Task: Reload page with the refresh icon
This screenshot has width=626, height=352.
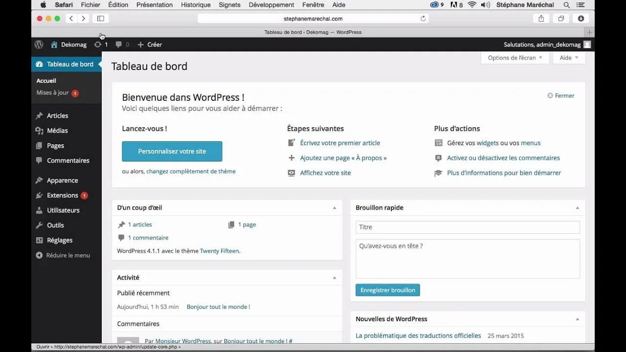Action: click(423, 19)
